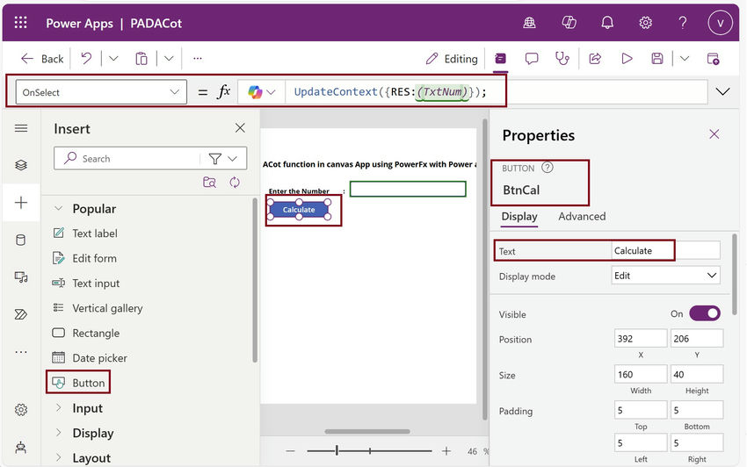The width and height of the screenshot is (747, 467).
Task: Click the Save icon
Action: [x=657, y=59]
